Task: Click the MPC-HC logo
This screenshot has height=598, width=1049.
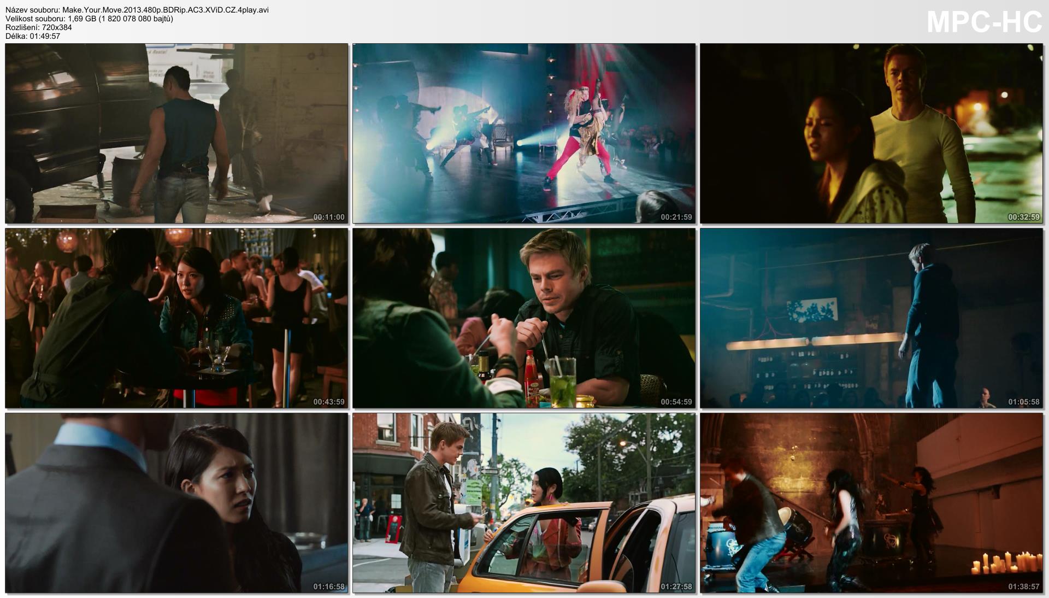Action: pos(984,22)
